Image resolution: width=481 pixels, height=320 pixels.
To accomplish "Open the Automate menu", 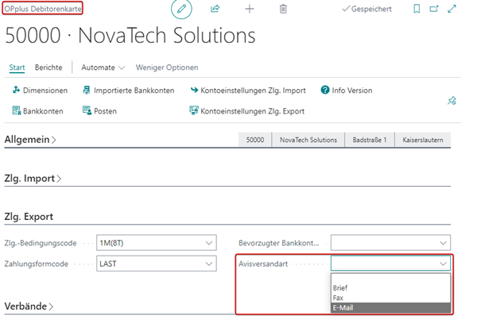I will point(103,67).
